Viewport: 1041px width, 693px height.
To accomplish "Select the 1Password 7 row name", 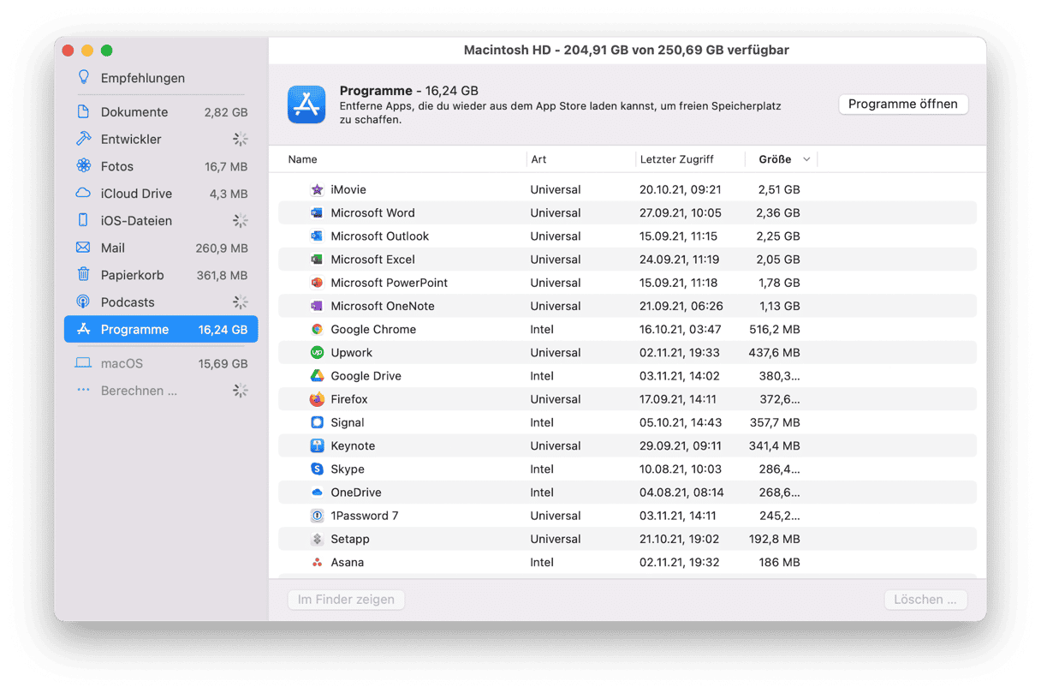I will tap(364, 516).
